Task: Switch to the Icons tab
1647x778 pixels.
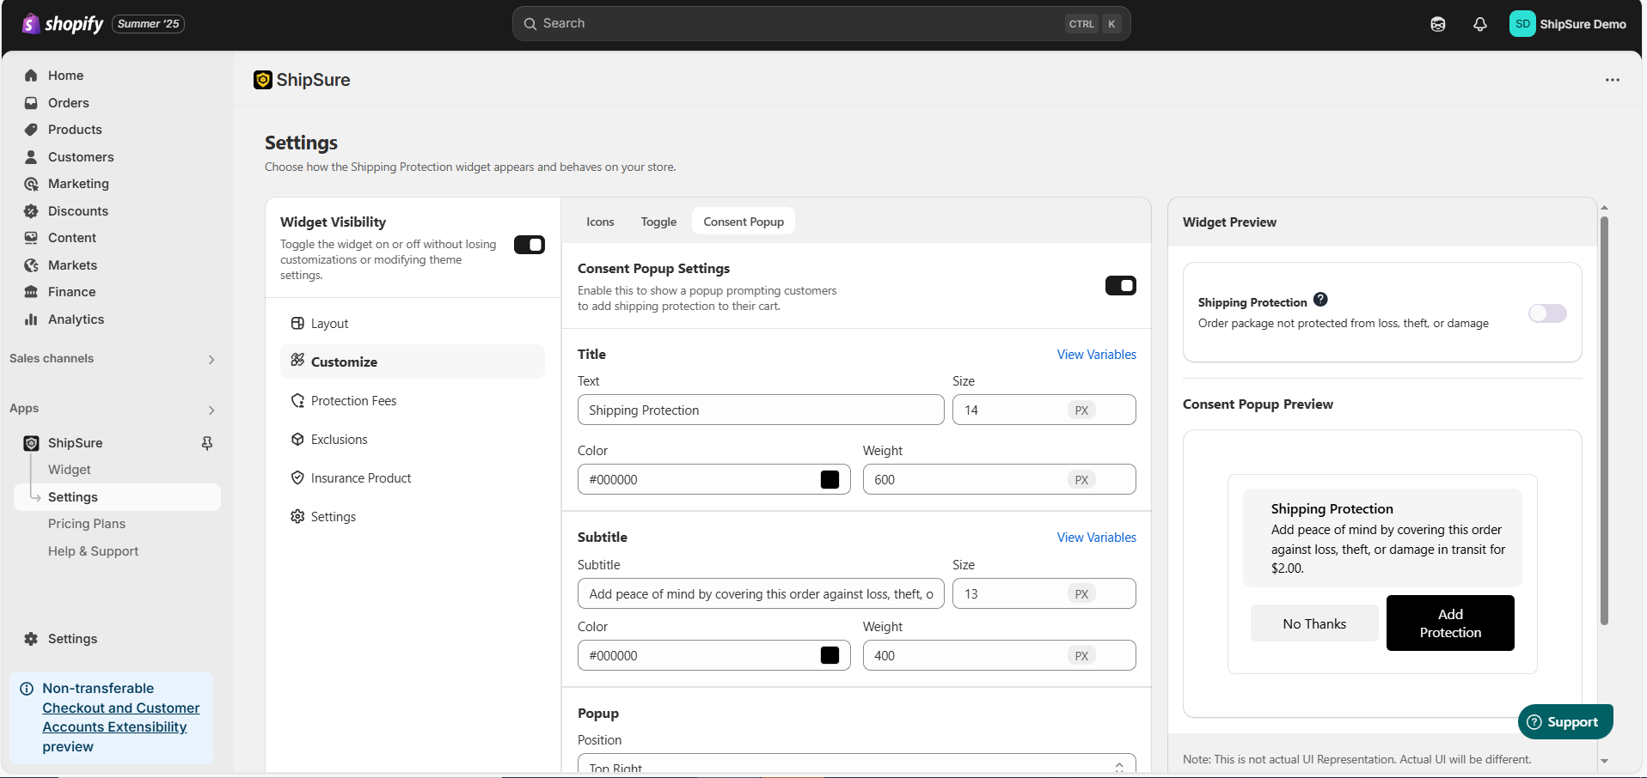Action: tap(600, 222)
